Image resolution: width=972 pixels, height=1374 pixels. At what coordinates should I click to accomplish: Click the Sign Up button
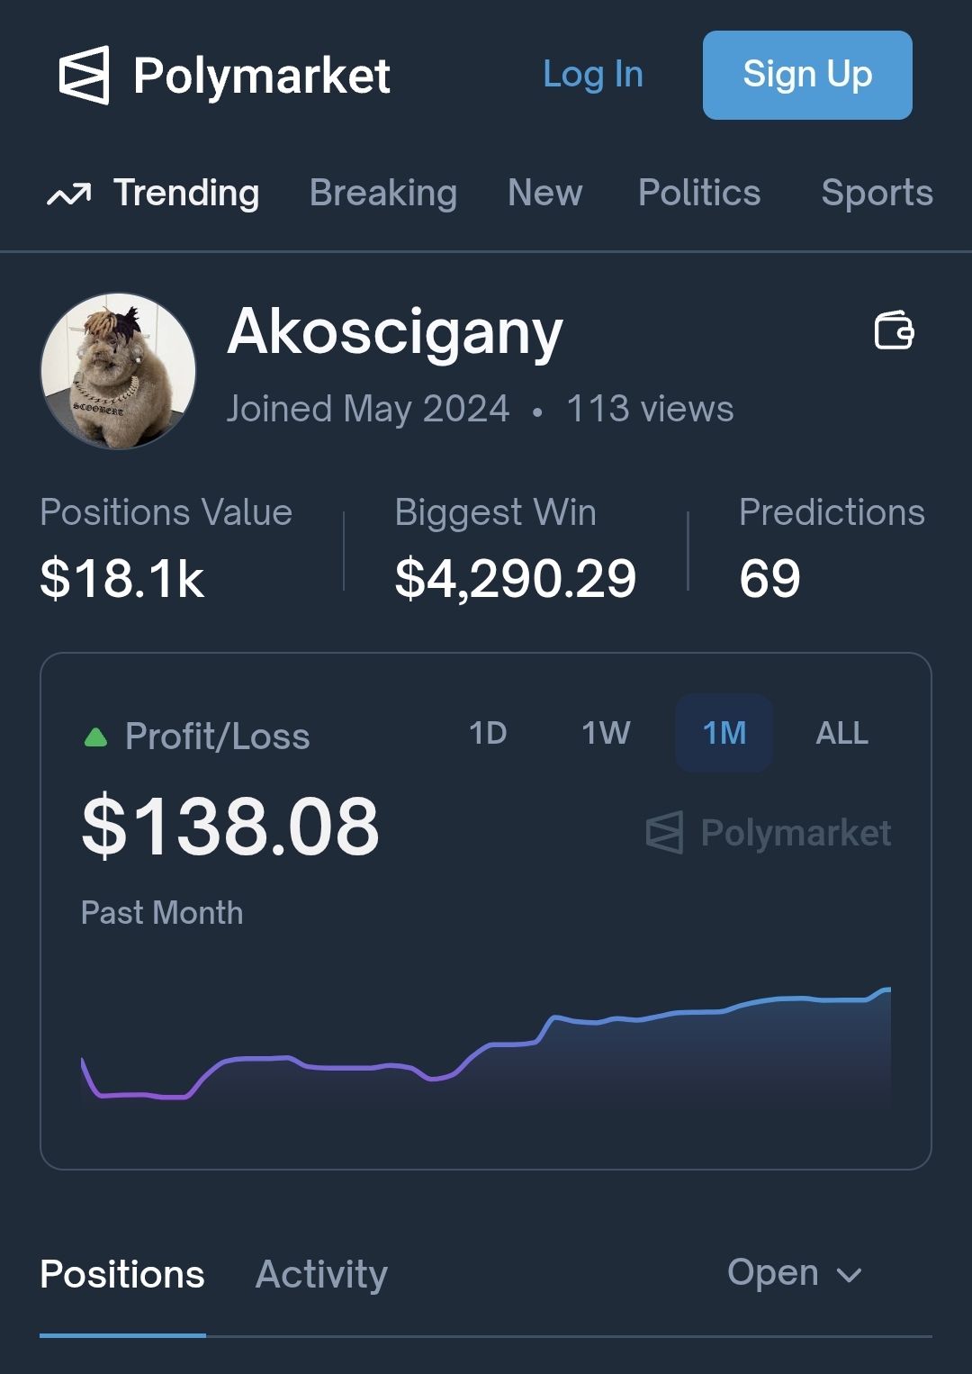click(x=807, y=75)
